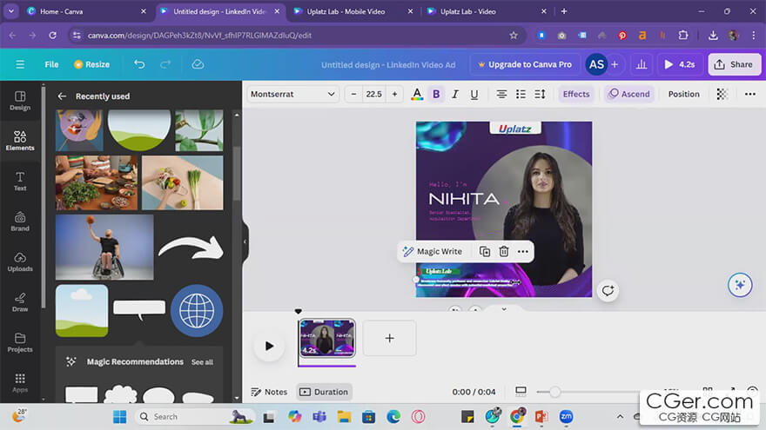Open the comment bubble beside canvas
The height and width of the screenshot is (430, 766).
point(608,290)
